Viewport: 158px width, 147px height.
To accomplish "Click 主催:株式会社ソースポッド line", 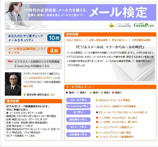I will [20, 126].
